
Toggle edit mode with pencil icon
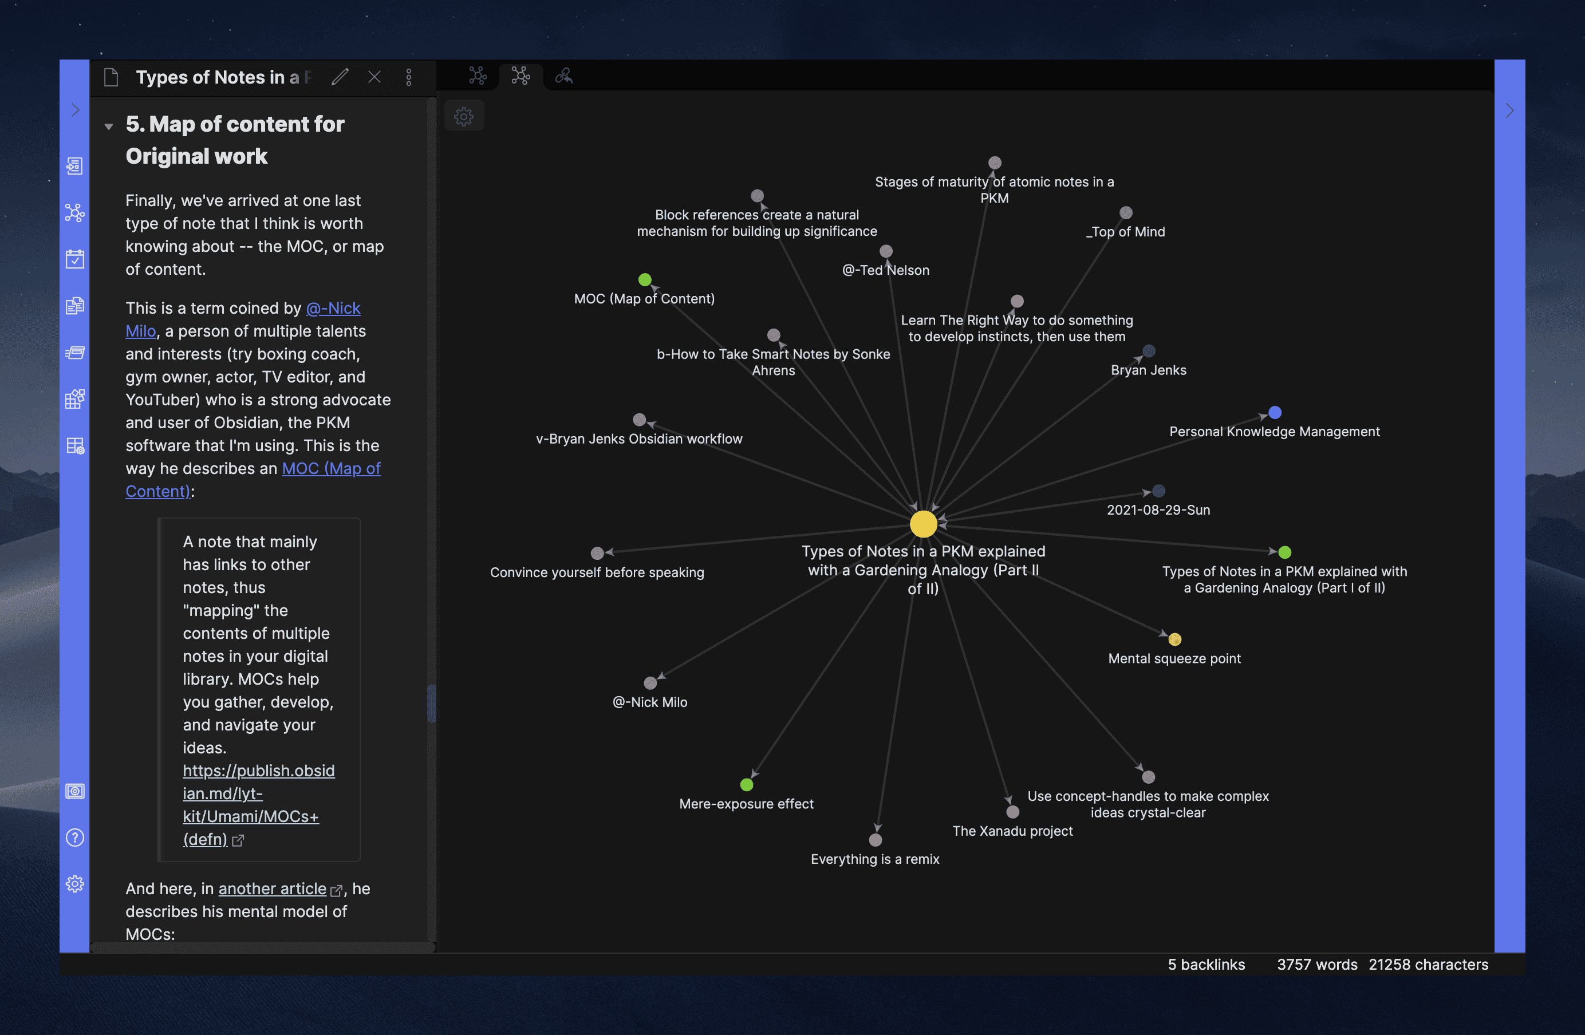(340, 77)
